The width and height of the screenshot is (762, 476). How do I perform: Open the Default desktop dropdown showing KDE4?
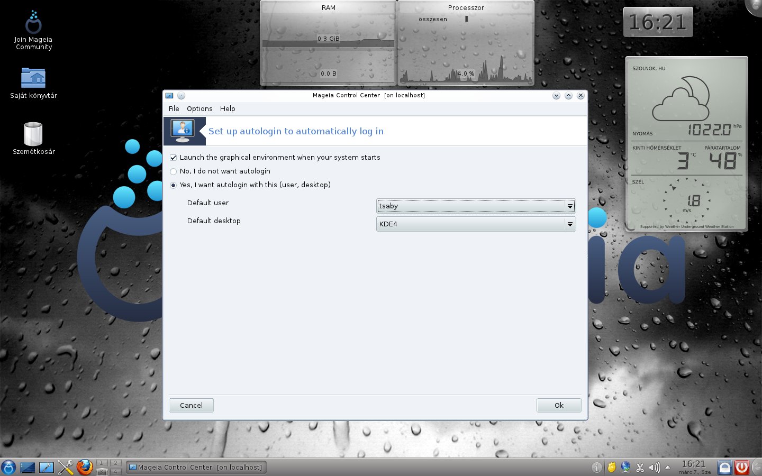pyautogui.click(x=476, y=224)
